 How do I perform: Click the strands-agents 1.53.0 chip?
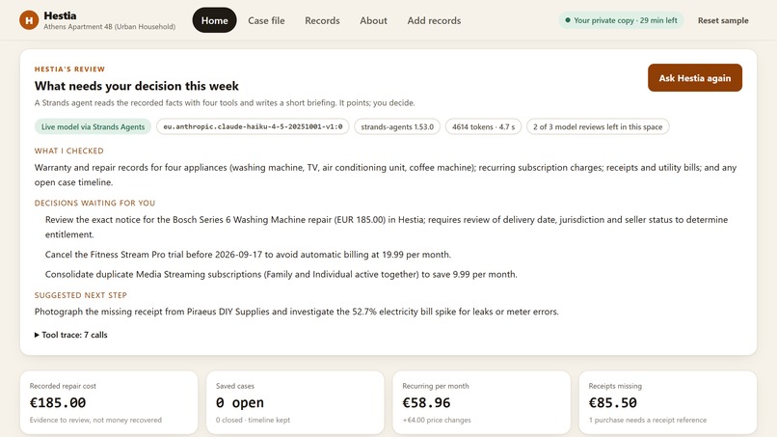click(397, 126)
